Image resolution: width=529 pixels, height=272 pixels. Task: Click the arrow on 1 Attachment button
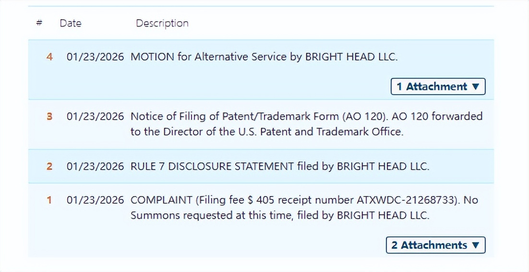476,87
